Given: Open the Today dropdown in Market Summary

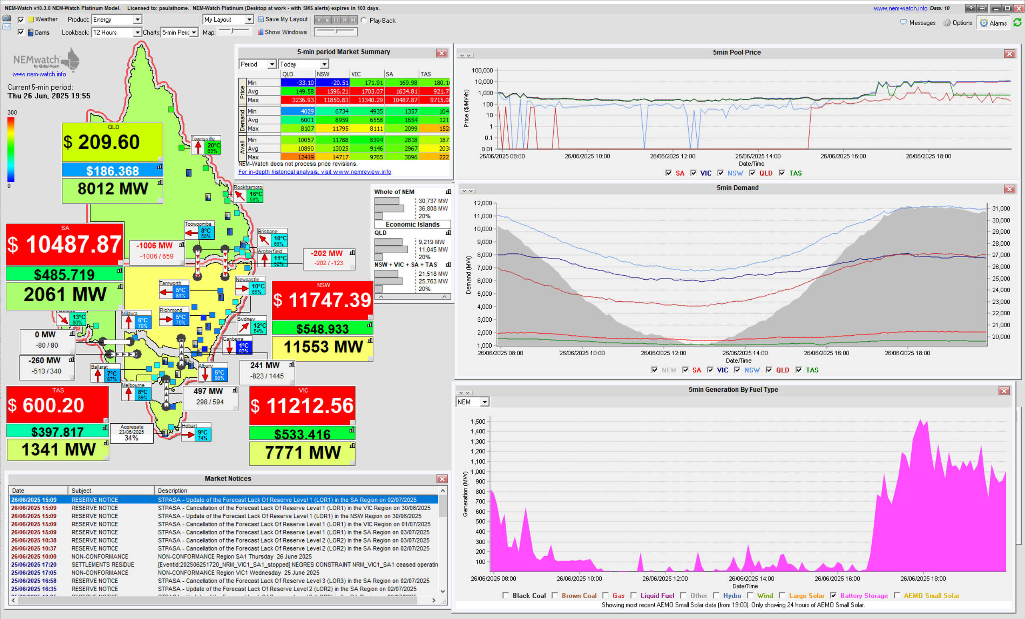Looking at the screenshot, I should [x=303, y=64].
